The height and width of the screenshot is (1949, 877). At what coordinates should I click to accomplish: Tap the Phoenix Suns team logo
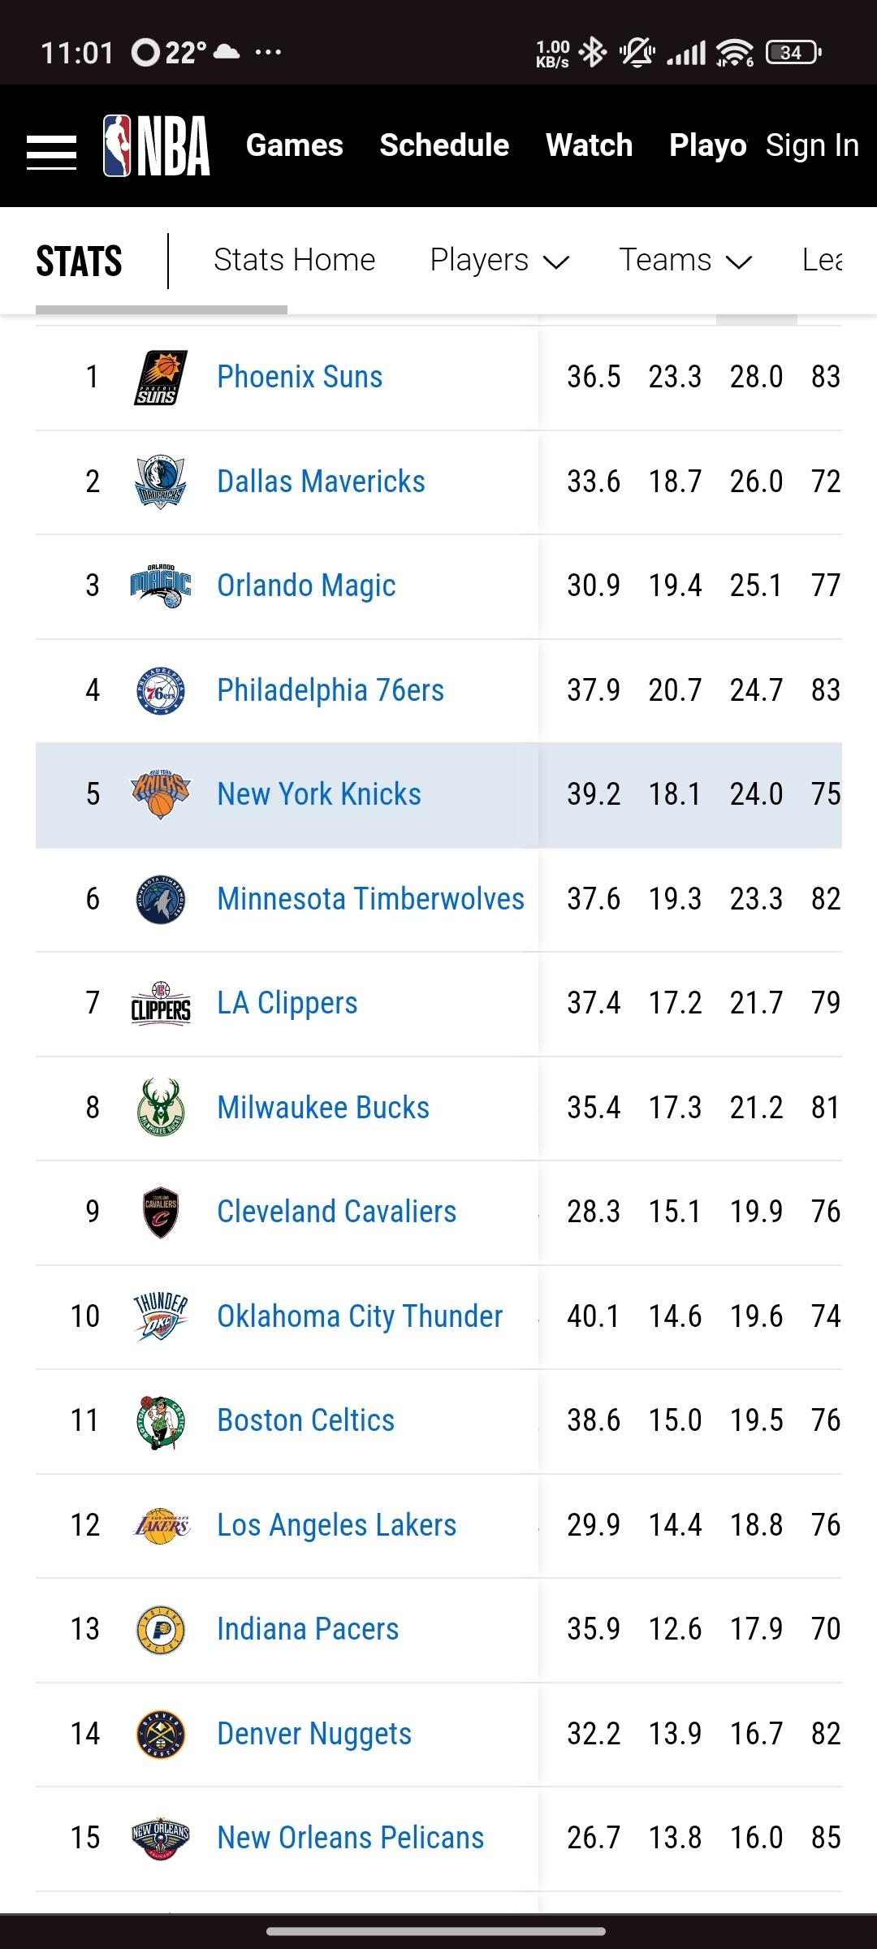point(161,378)
